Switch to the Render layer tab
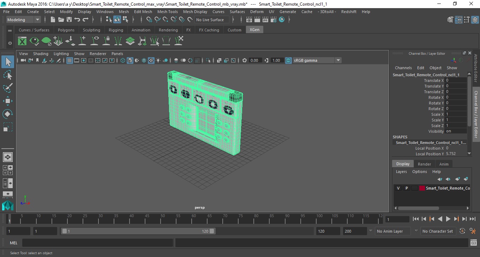Image resolution: width=480 pixels, height=257 pixels. click(x=424, y=164)
